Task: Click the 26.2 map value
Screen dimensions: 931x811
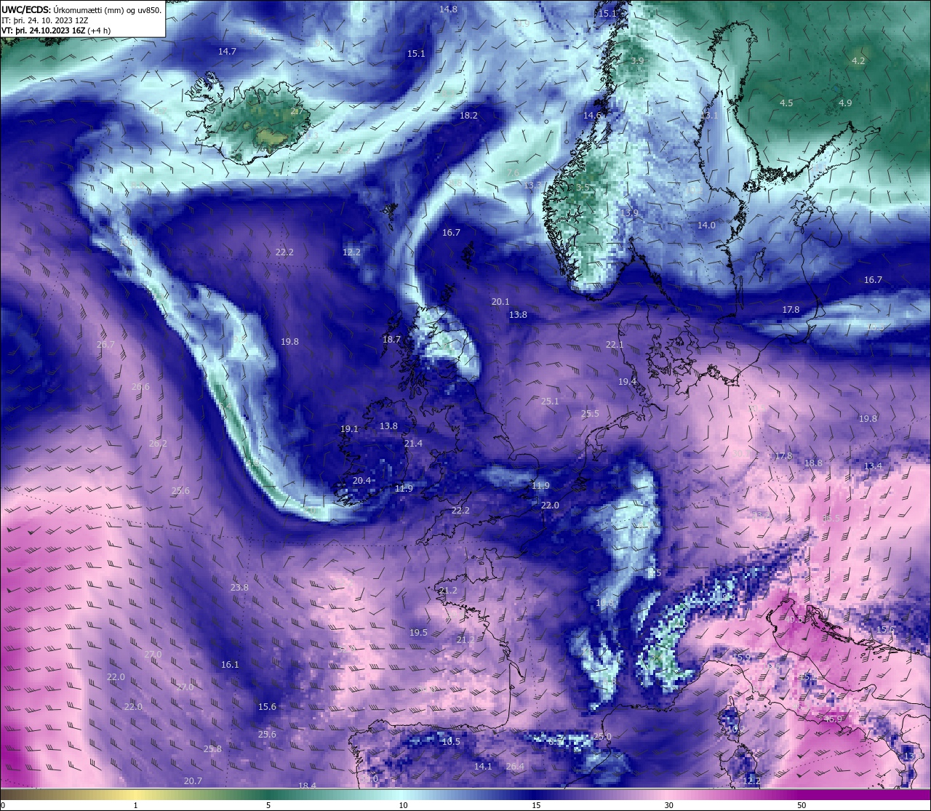Action: (158, 444)
